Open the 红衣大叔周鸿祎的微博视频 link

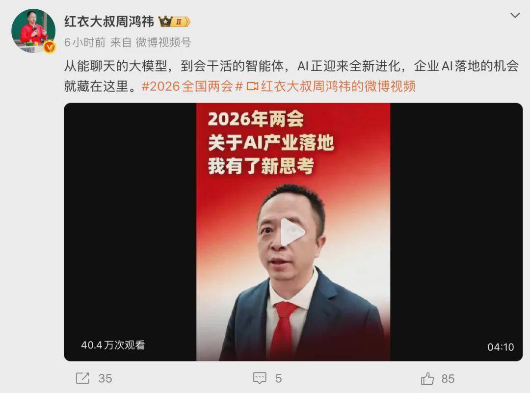pos(338,86)
